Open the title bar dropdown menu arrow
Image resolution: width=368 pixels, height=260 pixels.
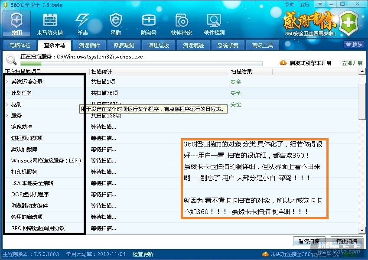point(319,4)
